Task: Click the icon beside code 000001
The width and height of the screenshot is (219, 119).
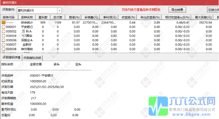Action: pos(4,27)
